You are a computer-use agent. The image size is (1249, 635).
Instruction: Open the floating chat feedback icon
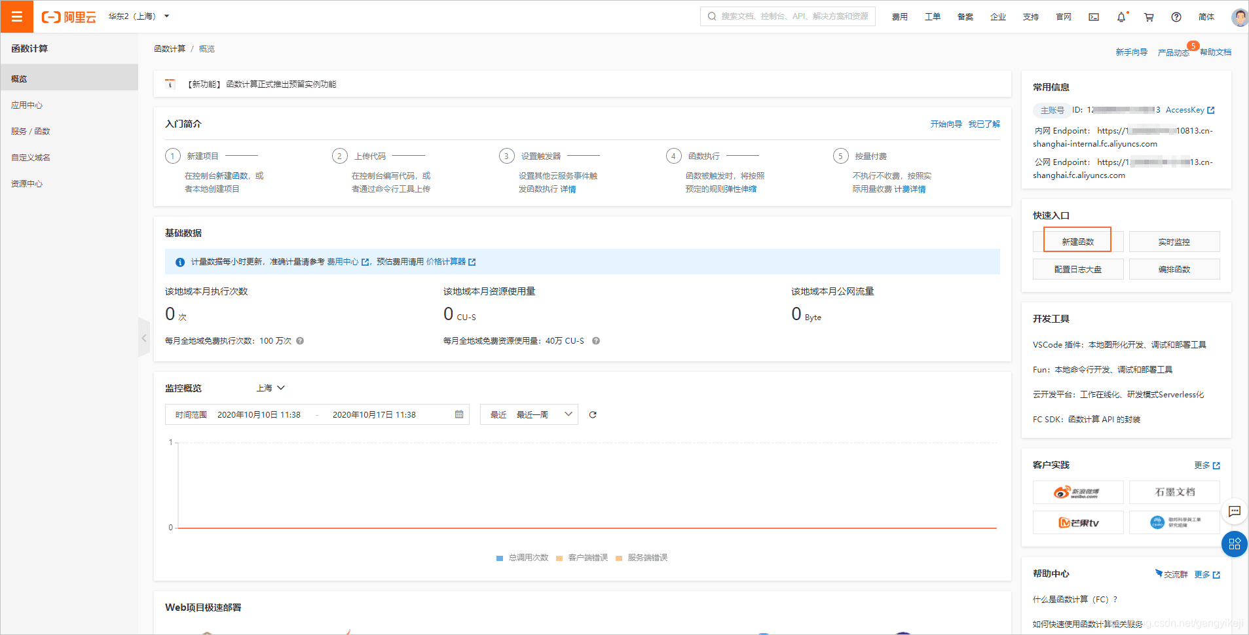click(1235, 511)
